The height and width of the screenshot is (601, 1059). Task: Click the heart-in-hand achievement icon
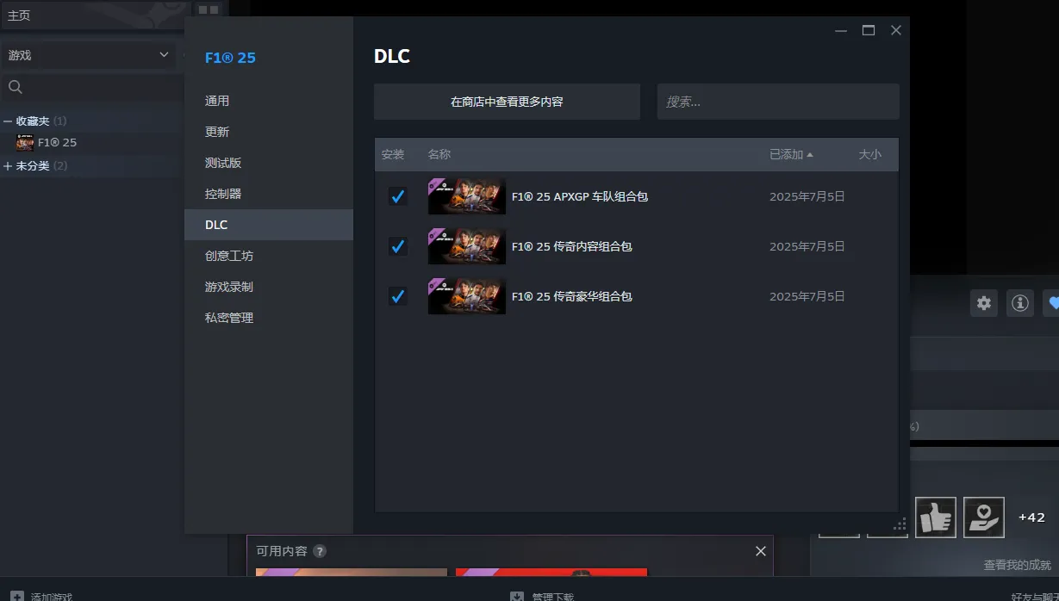[983, 517]
